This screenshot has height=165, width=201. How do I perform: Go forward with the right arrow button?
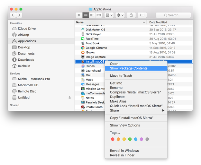(x=19, y=15)
